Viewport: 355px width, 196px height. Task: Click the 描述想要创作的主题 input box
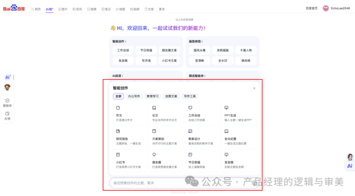click(184, 183)
